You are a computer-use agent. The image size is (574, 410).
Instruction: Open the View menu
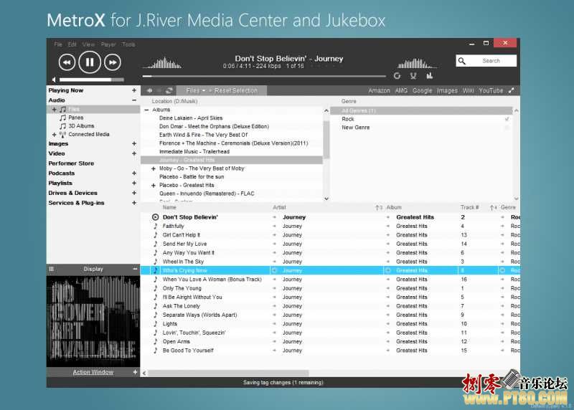pyautogui.click(x=88, y=44)
